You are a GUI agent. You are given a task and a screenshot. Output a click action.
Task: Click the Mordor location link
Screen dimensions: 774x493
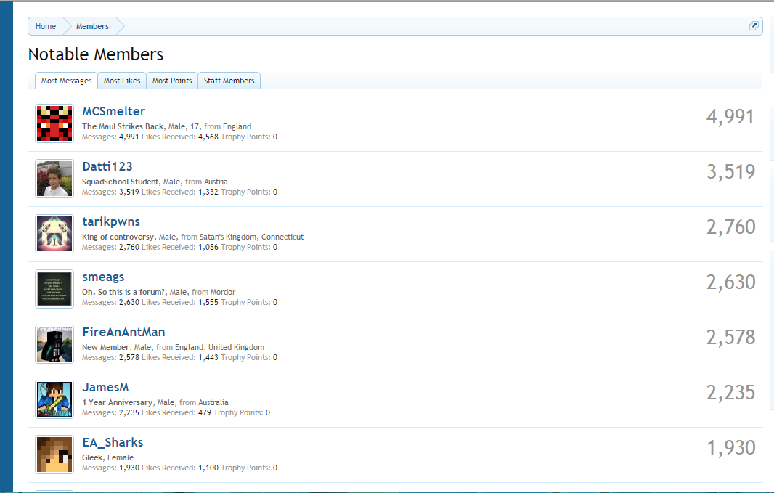[x=223, y=293]
